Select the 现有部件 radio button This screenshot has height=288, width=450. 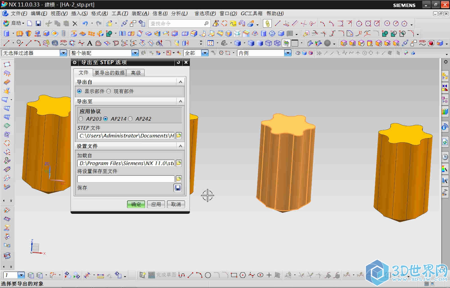(109, 91)
